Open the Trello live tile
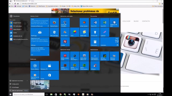 [40, 23]
